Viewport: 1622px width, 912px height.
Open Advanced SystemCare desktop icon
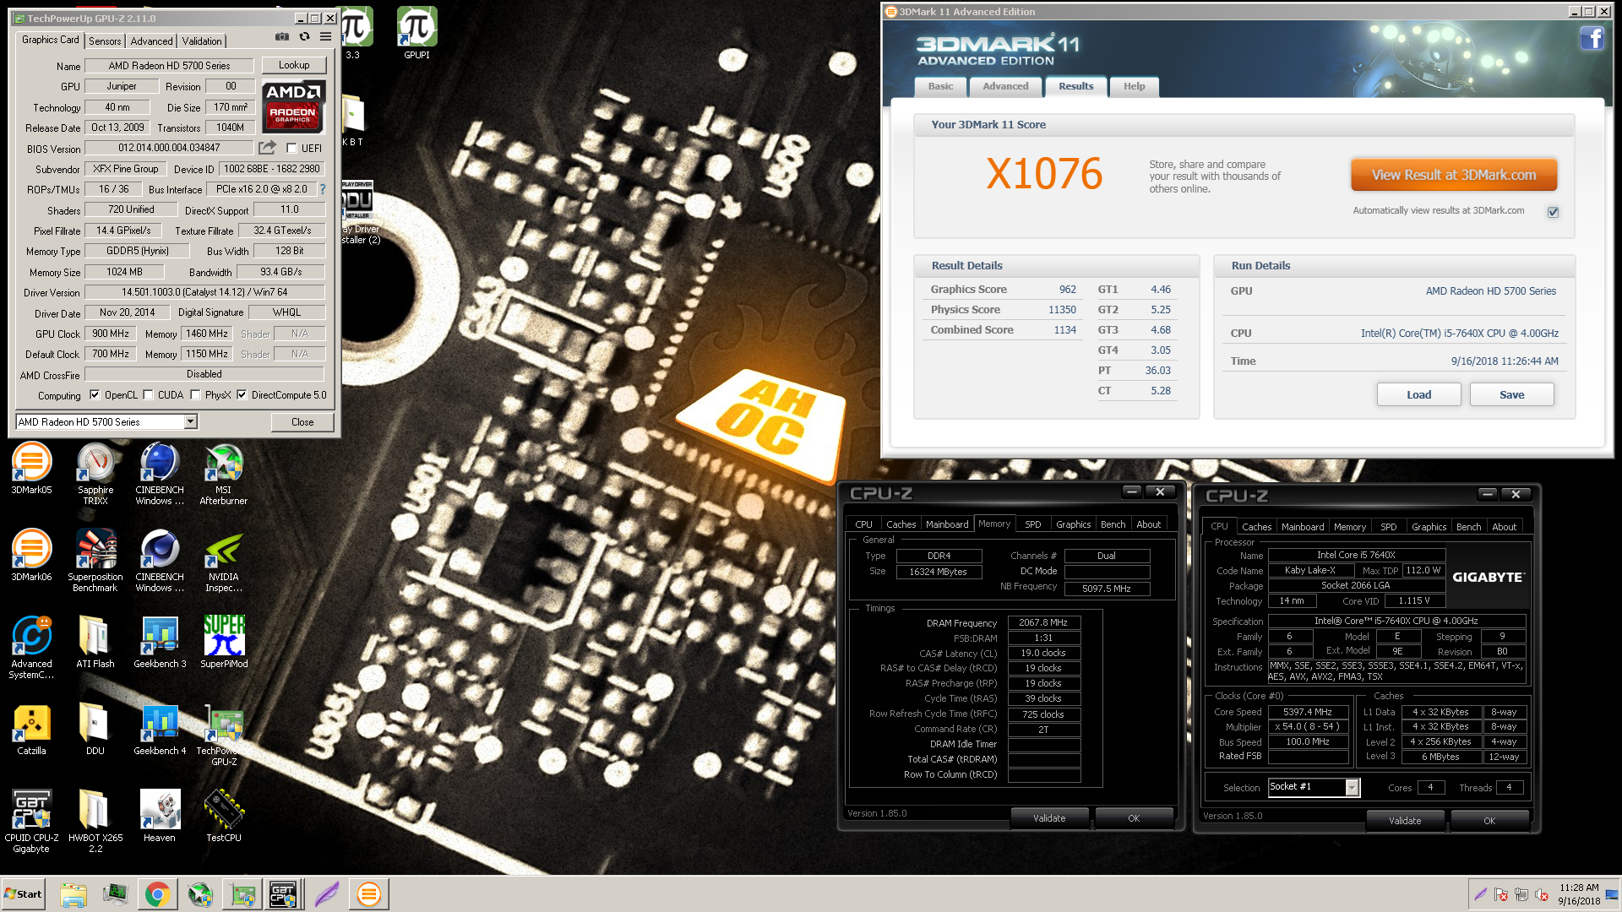point(31,648)
